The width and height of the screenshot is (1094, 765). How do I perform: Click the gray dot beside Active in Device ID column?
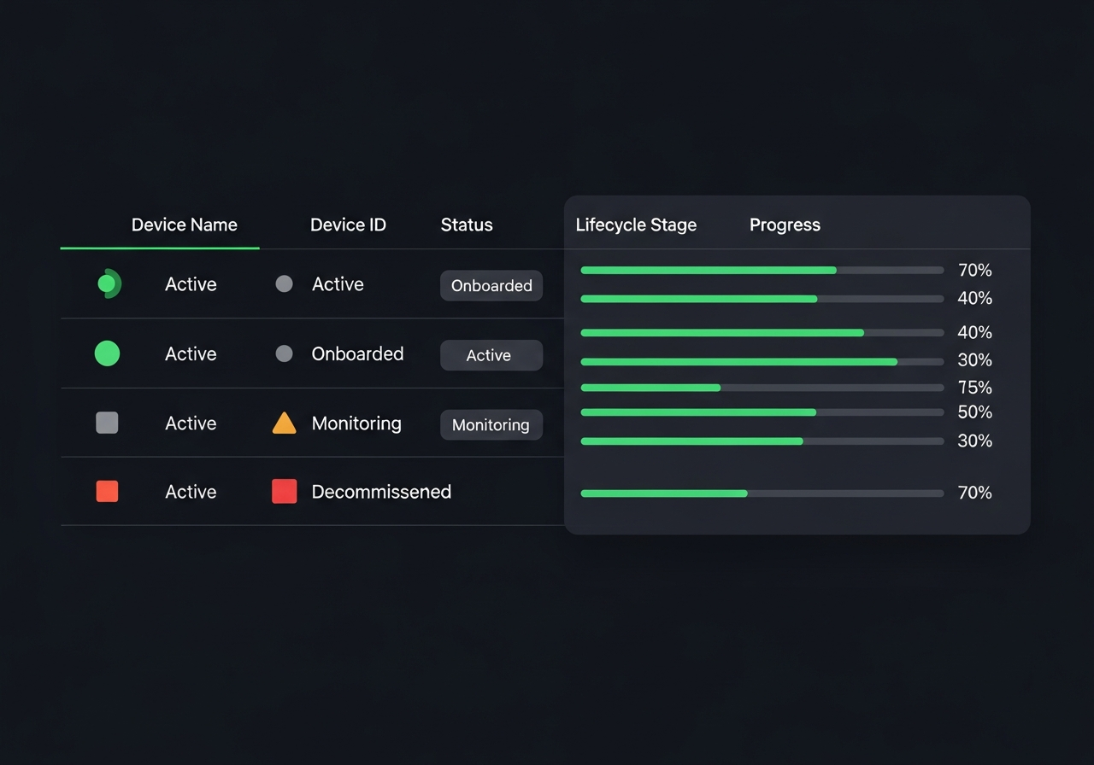tap(284, 284)
